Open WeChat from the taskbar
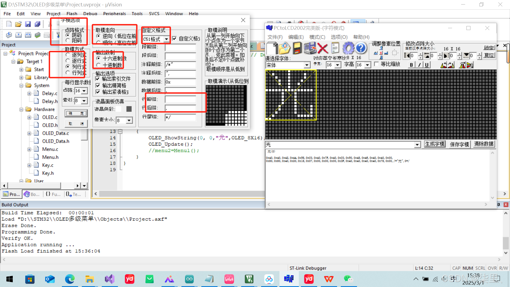 [x=348, y=279]
